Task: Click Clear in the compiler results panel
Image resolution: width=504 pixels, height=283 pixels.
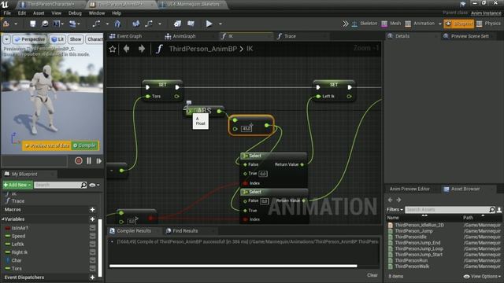Action: pos(372,275)
